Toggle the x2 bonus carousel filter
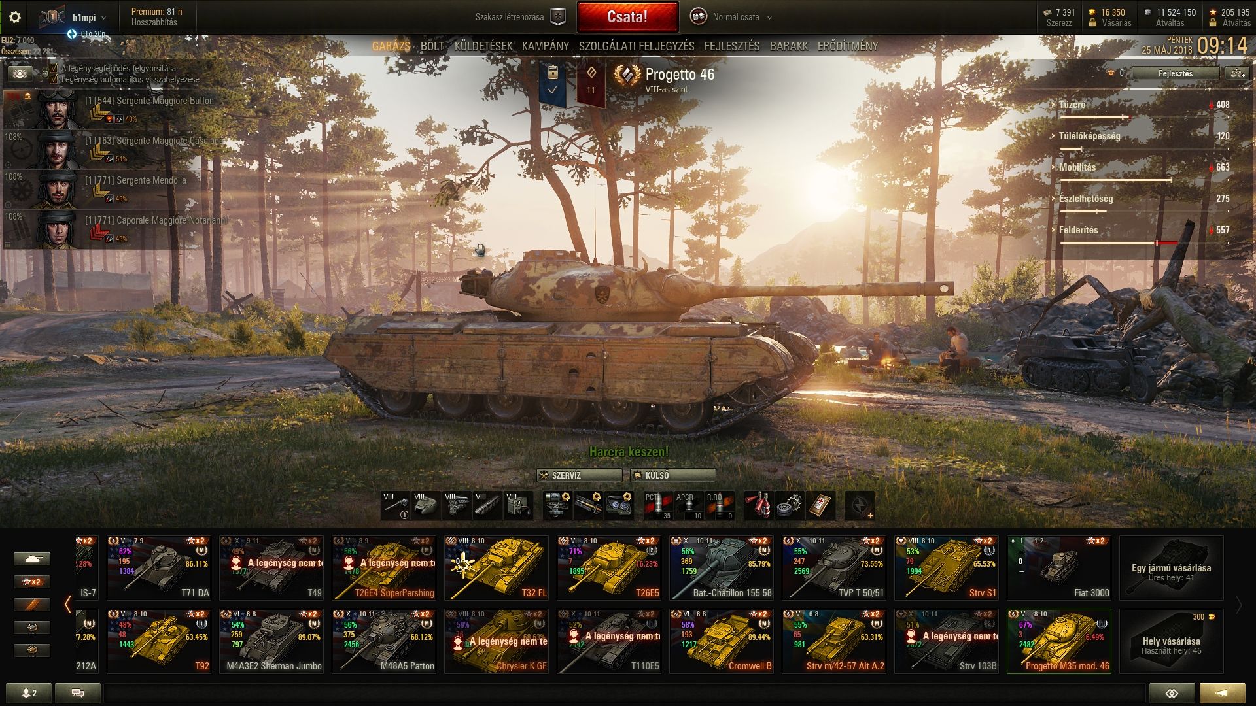The width and height of the screenshot is (1256, 706). click(31, 581)
